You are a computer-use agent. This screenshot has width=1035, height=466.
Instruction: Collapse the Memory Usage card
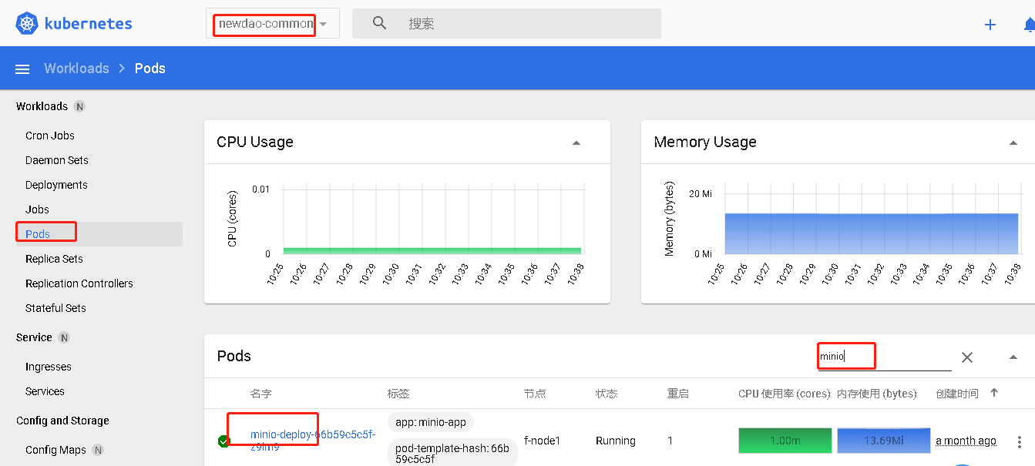click(x=1013, y=142)
